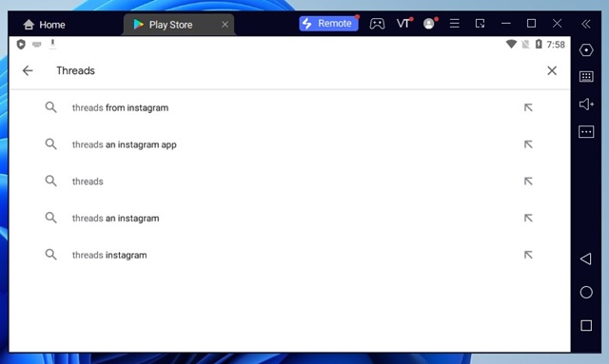The width and height of the screenshot is (609, 364).
Task: Tap the Android home circle button
Action: click(586, 292)
